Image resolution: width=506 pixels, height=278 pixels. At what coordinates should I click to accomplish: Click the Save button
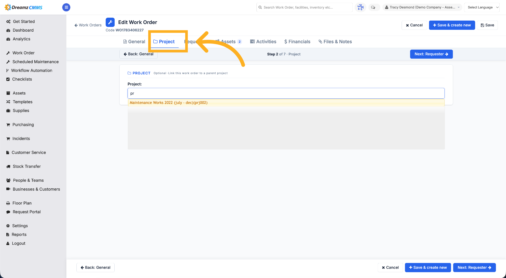pos(487,25)
